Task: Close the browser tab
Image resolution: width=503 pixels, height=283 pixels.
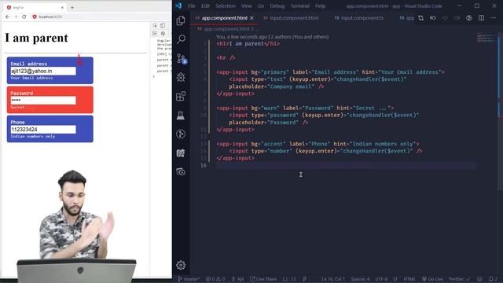Action: coord(62,7)
